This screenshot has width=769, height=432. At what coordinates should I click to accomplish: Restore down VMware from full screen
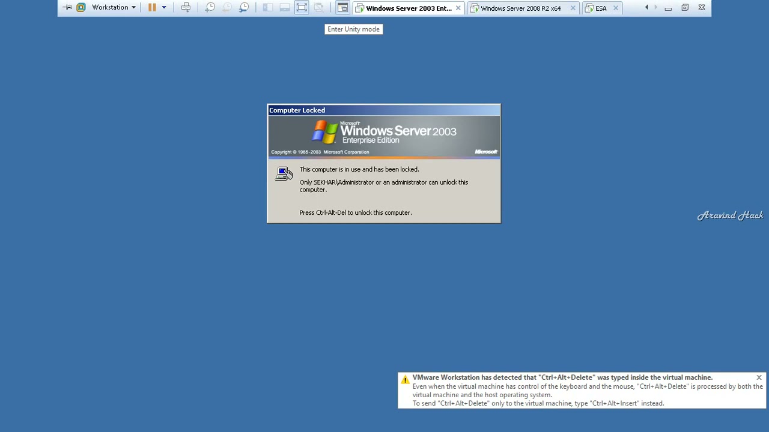tap(685, 8)
